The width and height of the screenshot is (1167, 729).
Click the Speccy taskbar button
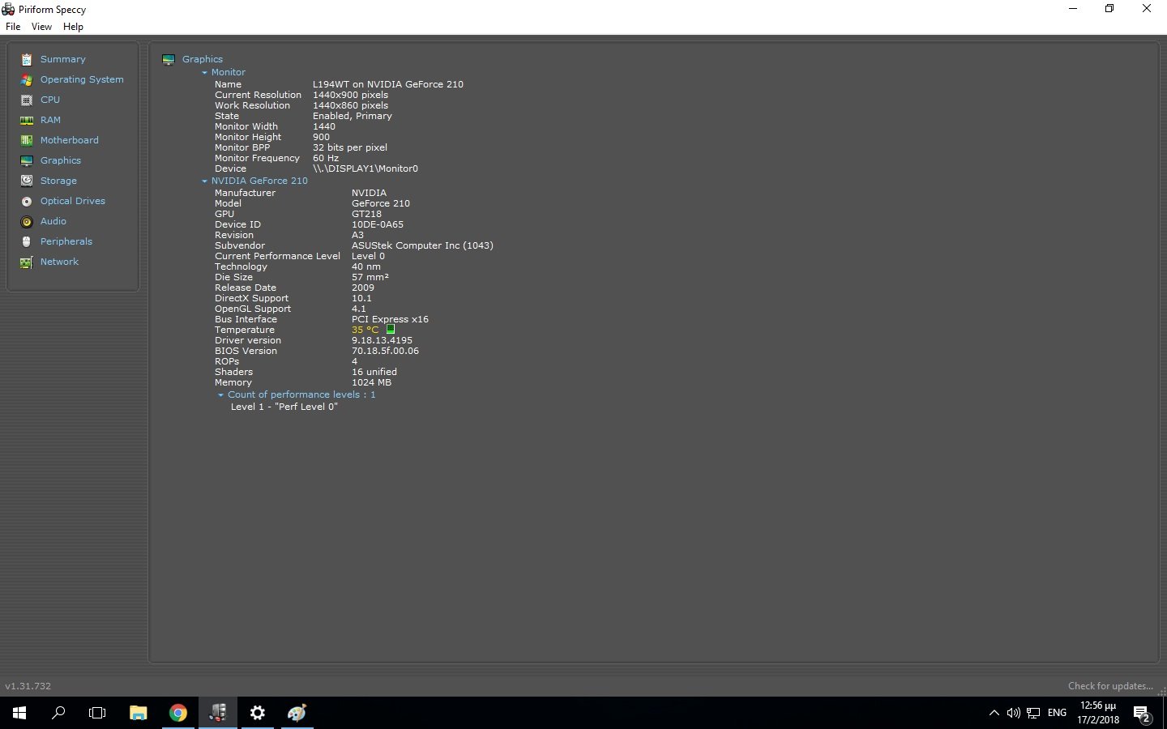click(218, 713)
